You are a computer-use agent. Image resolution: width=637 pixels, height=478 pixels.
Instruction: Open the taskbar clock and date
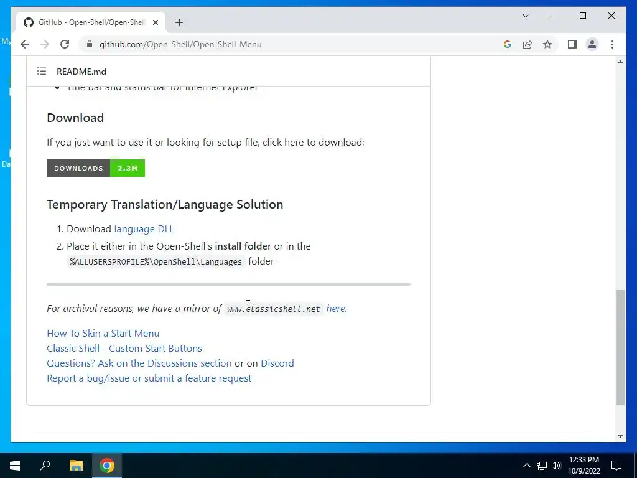pos(584,466)
